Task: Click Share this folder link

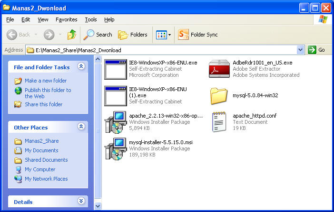Action: coord(43,104)
